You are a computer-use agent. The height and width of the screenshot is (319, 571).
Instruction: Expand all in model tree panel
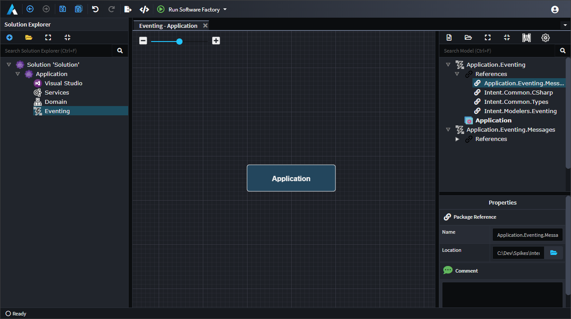click(x=487, y=38)
